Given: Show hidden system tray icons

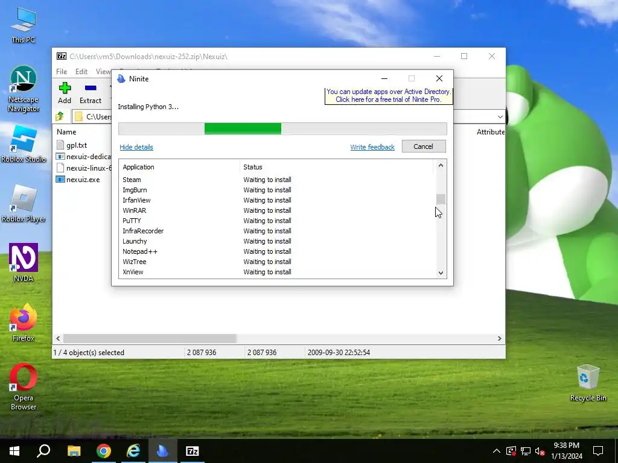Looking at the screenshot, I should click(497, 451).
